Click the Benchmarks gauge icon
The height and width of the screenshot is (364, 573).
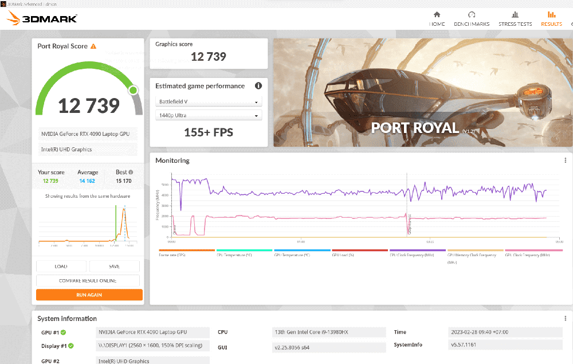472,15
